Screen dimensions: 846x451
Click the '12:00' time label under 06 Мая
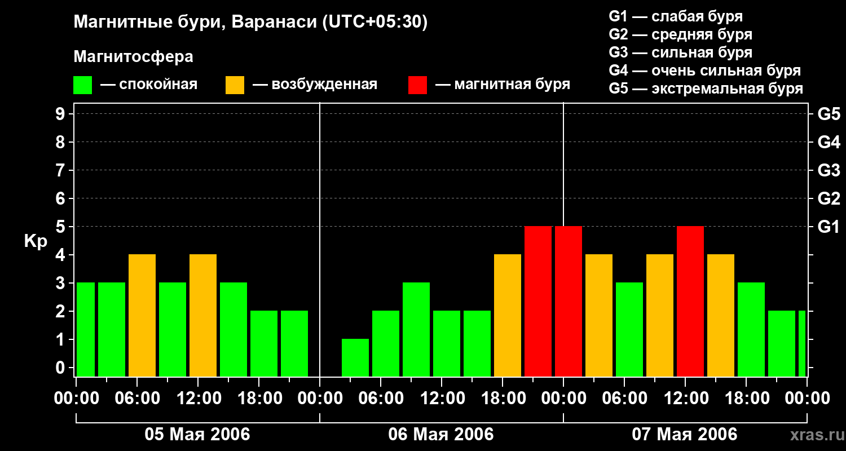pos(442,399)
